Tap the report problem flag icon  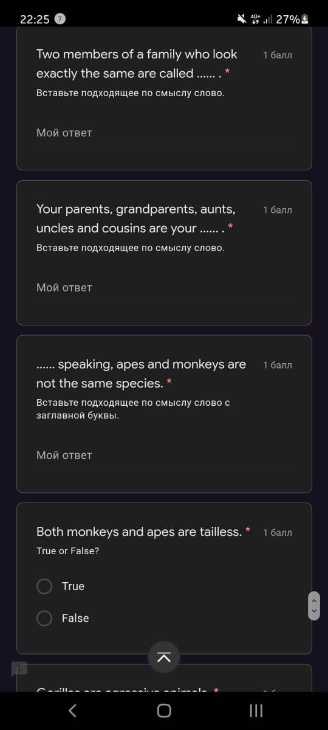[19, 669]
